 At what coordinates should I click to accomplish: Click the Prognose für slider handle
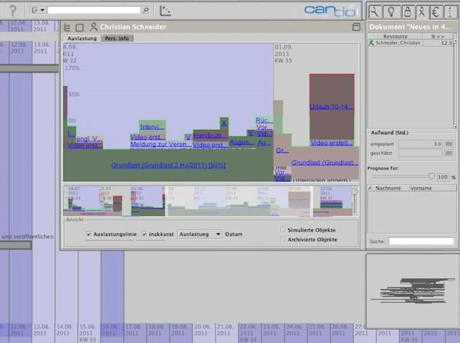432,176
